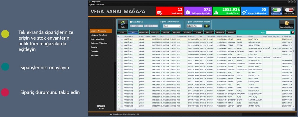Filter orders by TicMax

coord(198,32)
